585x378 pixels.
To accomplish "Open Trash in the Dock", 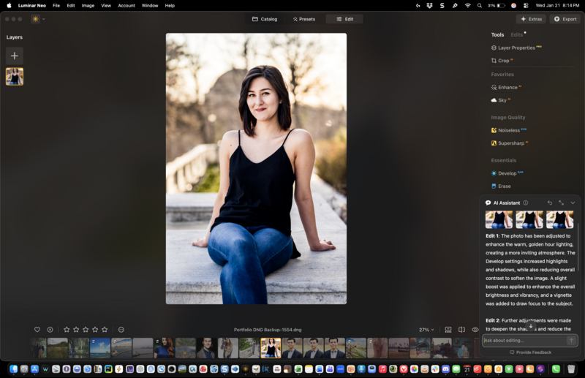I will coord(571,369).
